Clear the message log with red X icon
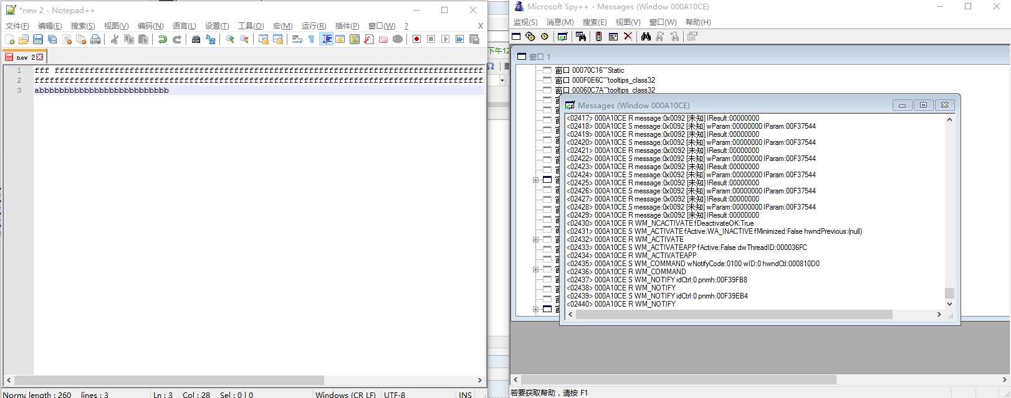Image resolution: width=1011 pixels, height=398 pixels. 628,37
